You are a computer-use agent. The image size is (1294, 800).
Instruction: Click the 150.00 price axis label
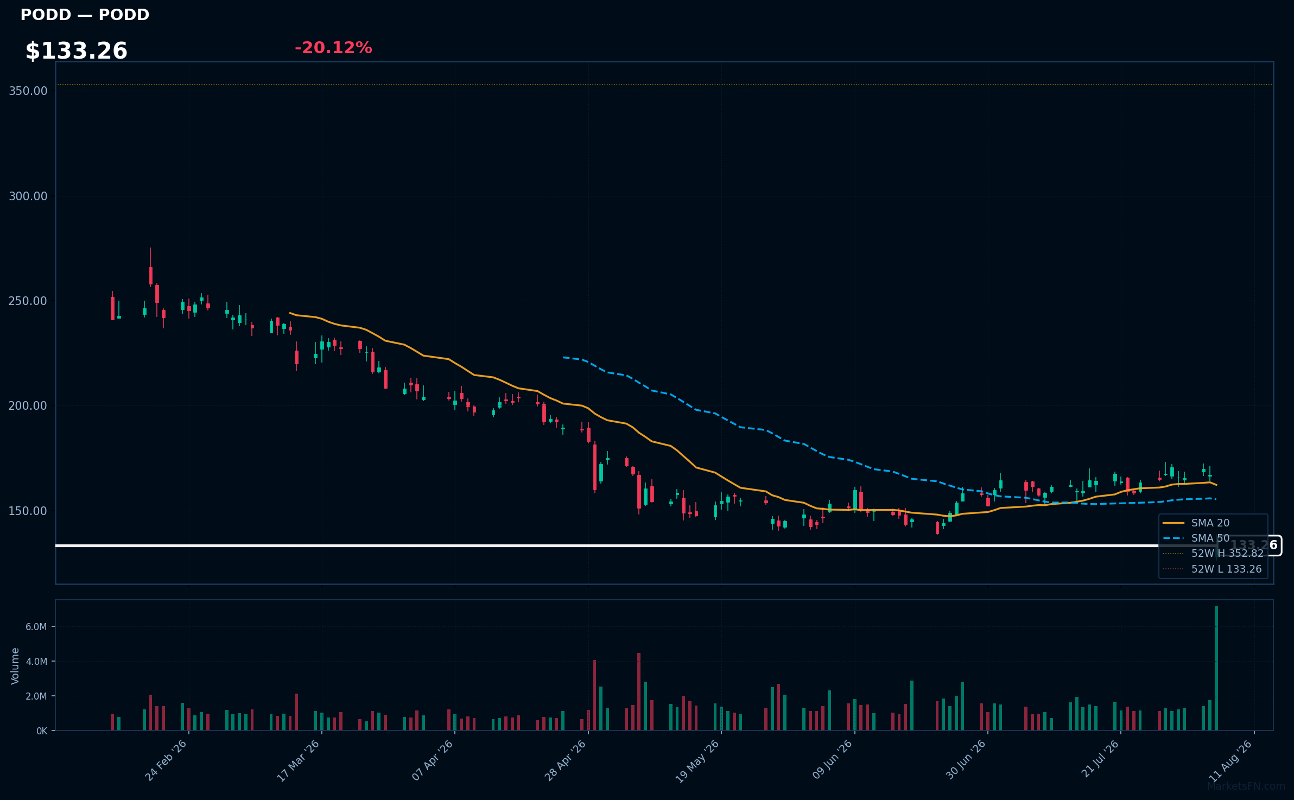click(x=28, y=511)
